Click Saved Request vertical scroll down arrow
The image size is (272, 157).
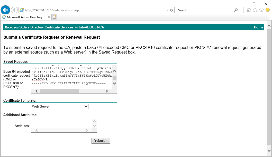coord(114,83)
